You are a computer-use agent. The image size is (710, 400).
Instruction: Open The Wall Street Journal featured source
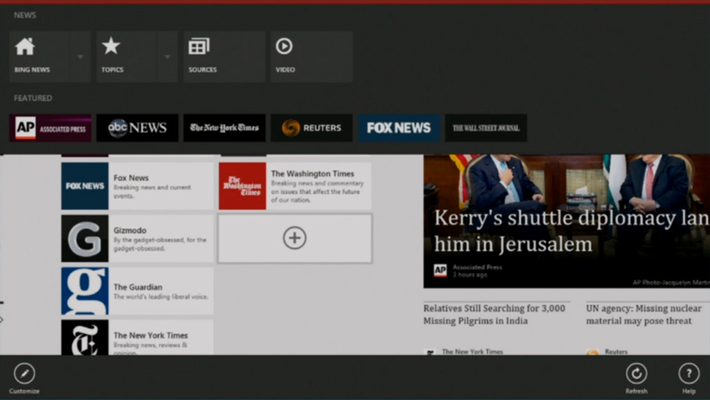pyautogui.click(x=486, y=128)
